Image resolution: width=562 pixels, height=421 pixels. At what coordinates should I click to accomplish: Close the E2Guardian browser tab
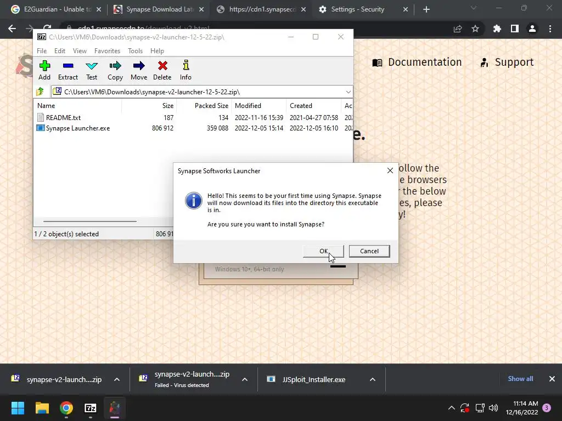click(x=99, y=9)
